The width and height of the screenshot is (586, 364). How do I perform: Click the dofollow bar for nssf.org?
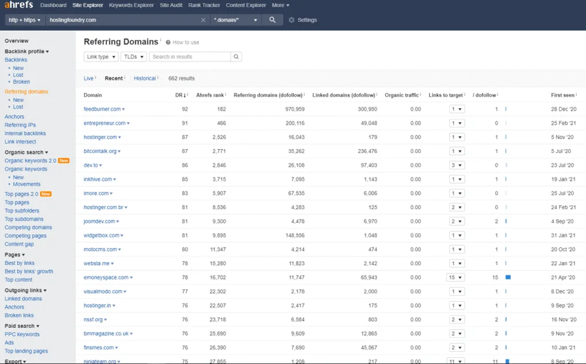(506, 319)
